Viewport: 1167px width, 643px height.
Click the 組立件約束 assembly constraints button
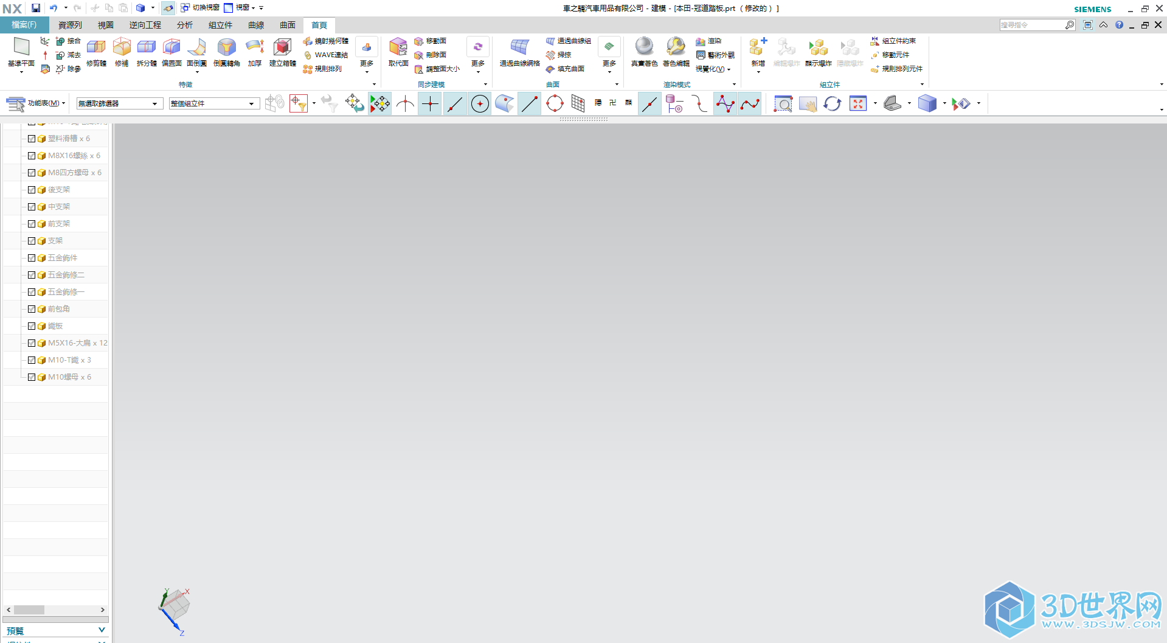coord(893,41)
